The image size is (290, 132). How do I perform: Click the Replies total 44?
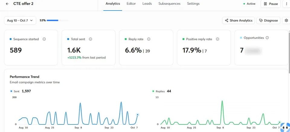pyautogui.click(x=169, y=91)
